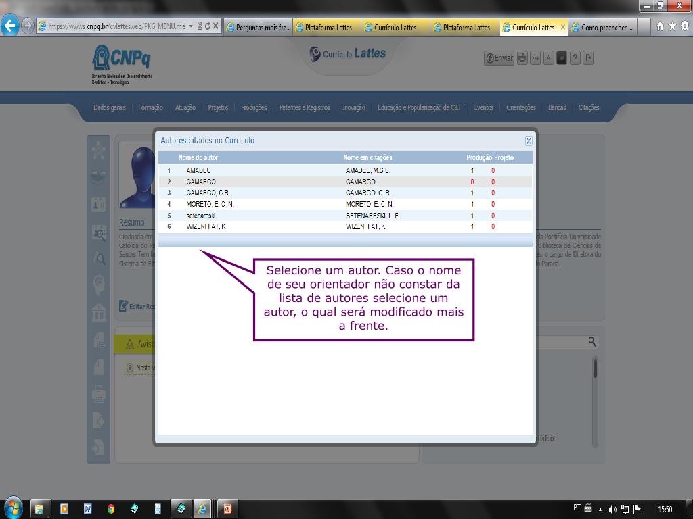The width and height of the screenshot is (693, 519).
Task: Click the Nome do autor column header
Action: 198,157
